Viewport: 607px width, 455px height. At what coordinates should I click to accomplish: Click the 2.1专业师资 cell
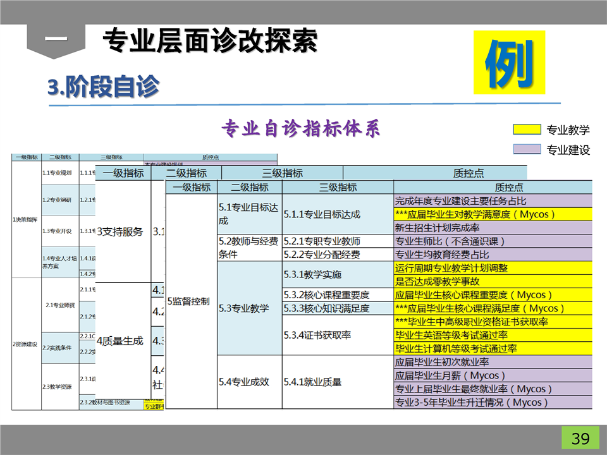click(x=60, y=305)
